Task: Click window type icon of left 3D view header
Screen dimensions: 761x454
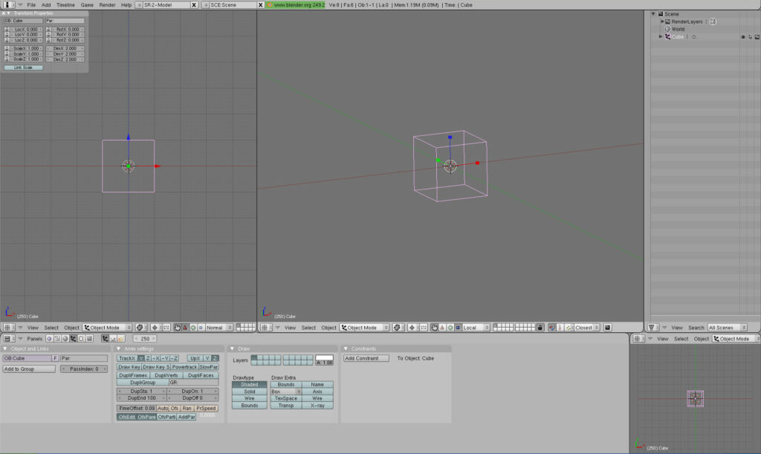Action: (x=7, y=328)
